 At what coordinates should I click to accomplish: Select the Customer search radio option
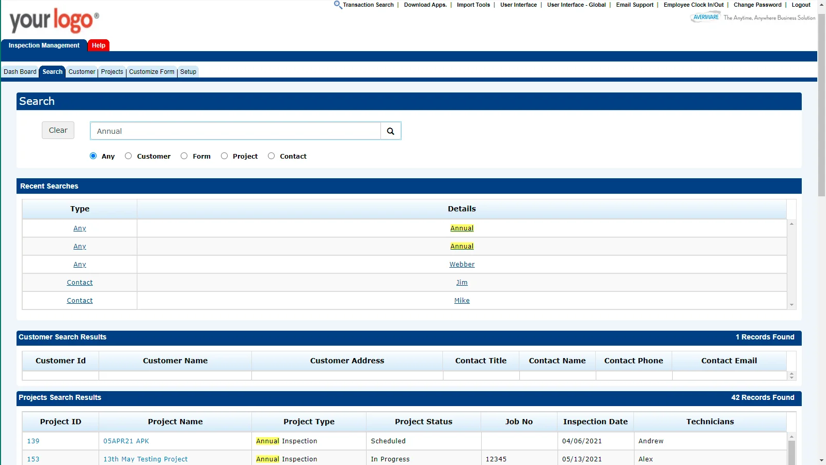[129, 156]
